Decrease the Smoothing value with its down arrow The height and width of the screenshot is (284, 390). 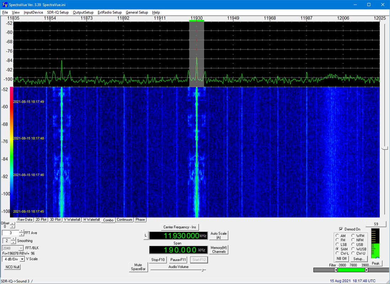[x=13, y=242]
